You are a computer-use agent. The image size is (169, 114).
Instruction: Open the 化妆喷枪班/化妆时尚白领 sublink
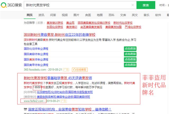[x=65, y=92]
